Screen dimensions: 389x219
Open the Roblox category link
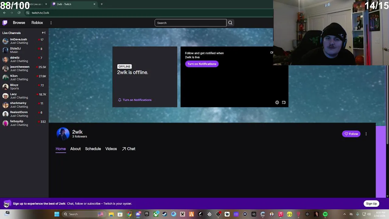[37, 23]
